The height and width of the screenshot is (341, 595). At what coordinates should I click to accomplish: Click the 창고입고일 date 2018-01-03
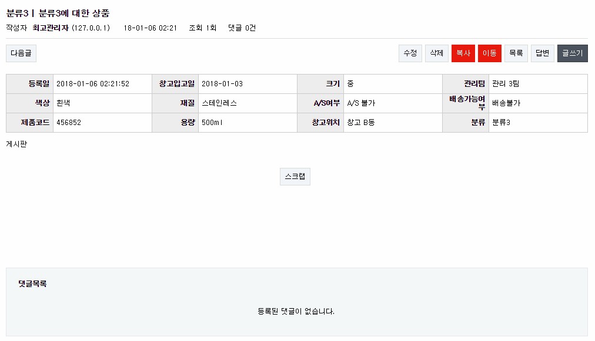[x=222, y=84]
